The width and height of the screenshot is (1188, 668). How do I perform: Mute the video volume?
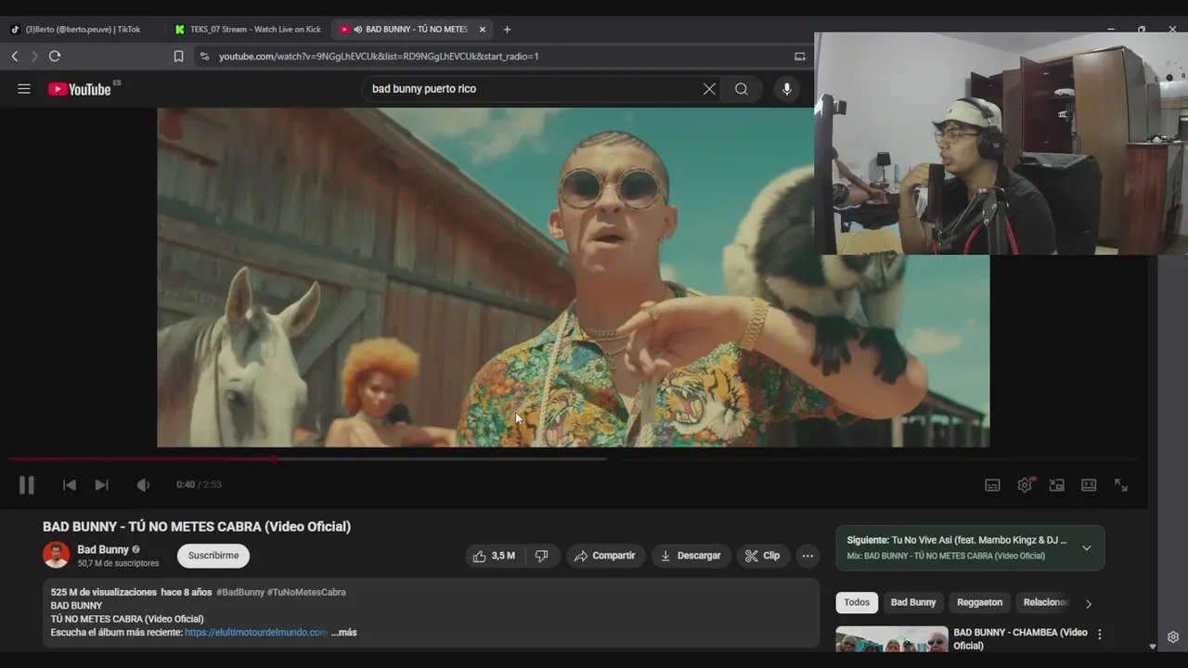pyautogui.click(x=143, y=485)
